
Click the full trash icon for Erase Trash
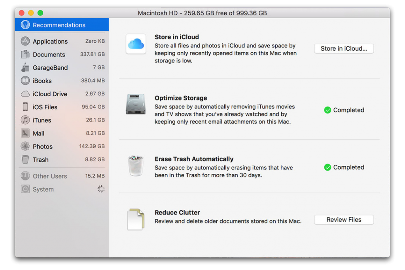pyautogui.click(x=136, y=166)
